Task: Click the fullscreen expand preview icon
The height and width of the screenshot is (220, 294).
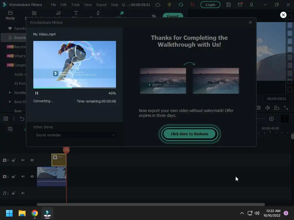Action: [x=286, y=108]
